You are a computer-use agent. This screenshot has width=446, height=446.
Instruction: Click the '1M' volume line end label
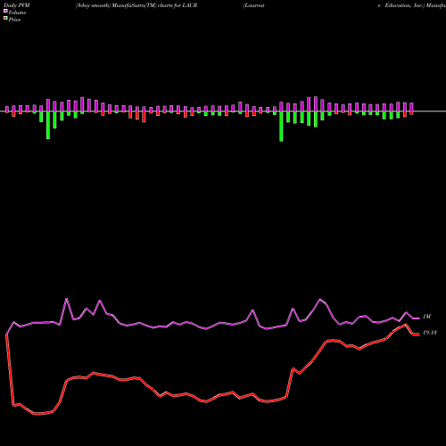pos(426,317)
